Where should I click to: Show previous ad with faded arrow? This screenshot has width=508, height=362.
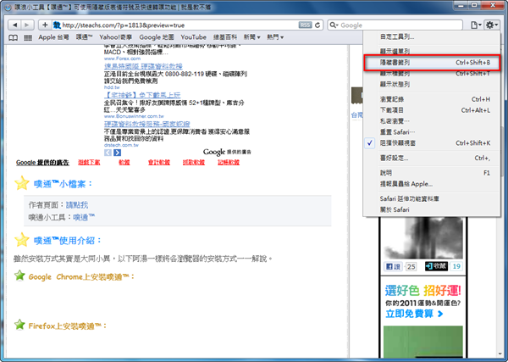(x=108, y=153)
